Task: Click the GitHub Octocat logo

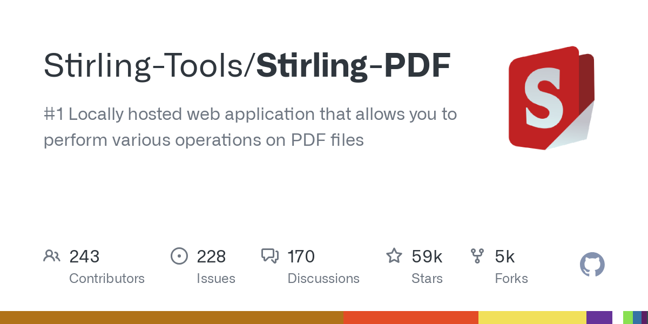Action: 592,265
